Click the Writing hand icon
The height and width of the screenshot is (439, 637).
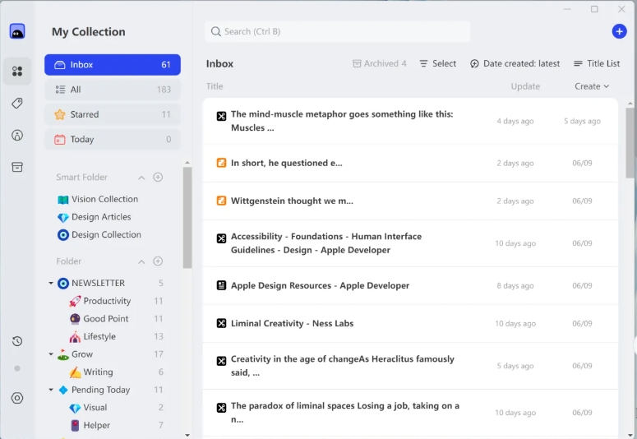click(75, 372)
